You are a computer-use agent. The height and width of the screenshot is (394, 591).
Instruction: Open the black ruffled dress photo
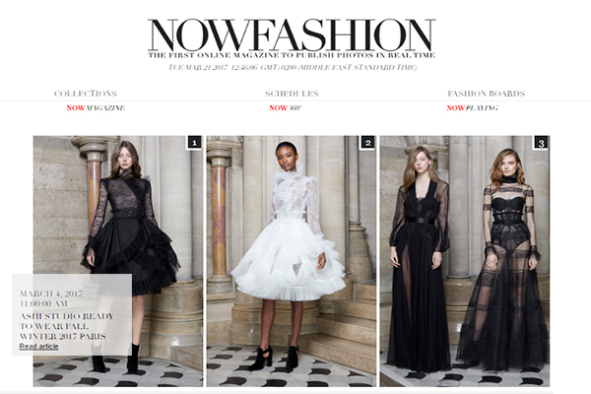point(118,261)
